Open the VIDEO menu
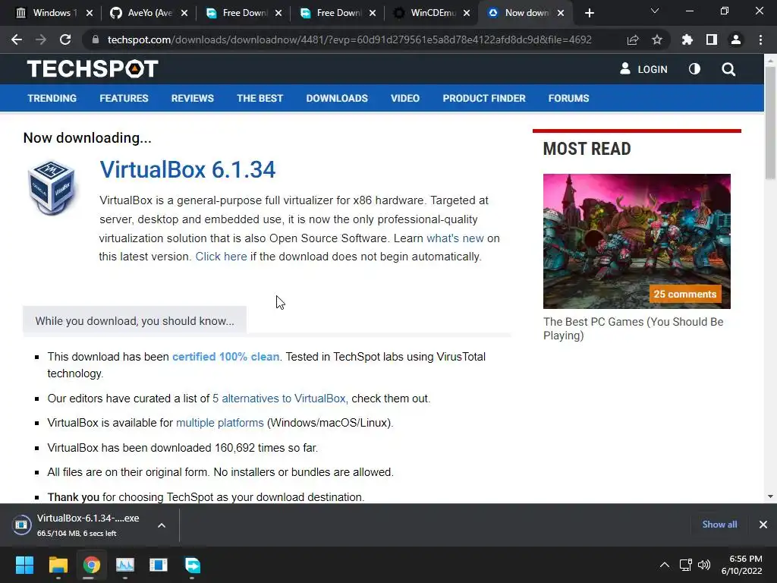Screen dimensions: 777x583 point(405,98)
